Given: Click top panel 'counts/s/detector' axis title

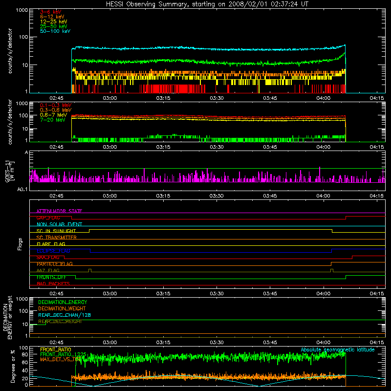Looking at the screenshot, I should [x=10, y=51].
